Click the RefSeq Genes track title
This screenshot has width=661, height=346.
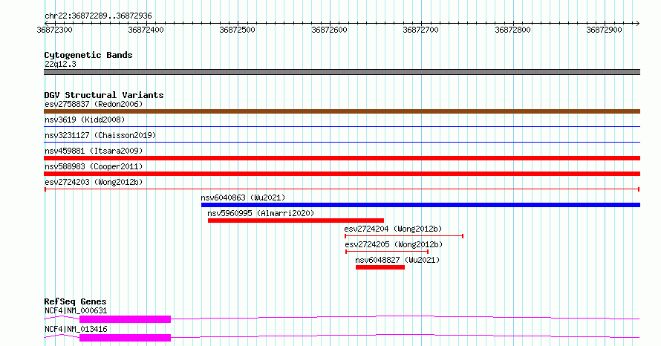tap(75, 301)
